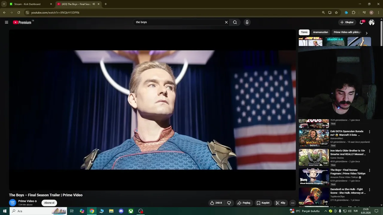View site information icon in the address bar
This screenshot has width=383, height=215.
[x=27, y=13]
